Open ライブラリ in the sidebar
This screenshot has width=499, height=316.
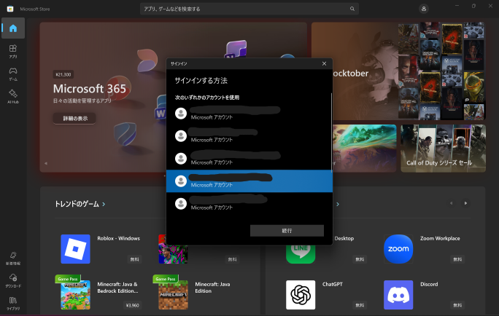pyautogui.click(x=12, y=301)
